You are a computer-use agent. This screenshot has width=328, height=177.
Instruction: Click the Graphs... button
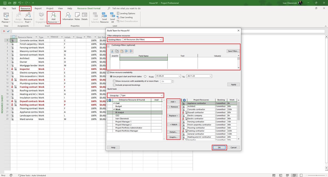point(173,137)
